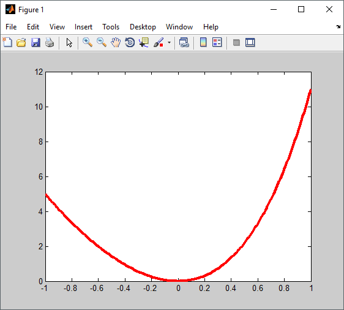Screen dimensions: 344x310
Task: Show Plot Tools and dock figure
Action: (x=250, y=42)
